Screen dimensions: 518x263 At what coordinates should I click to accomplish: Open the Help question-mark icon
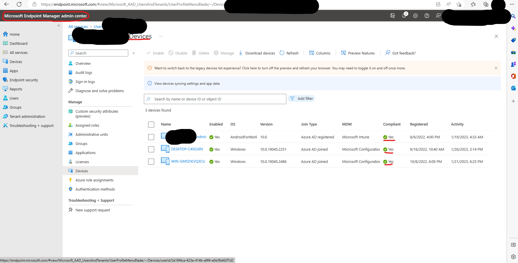(427, 16)
